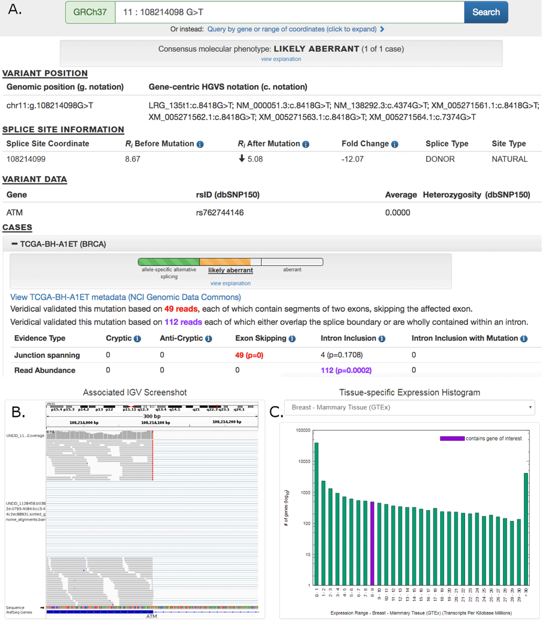Show info icon for Intron Inclusion column
The height and width of the screenshot is (621, 542).
tap(382, 339)
